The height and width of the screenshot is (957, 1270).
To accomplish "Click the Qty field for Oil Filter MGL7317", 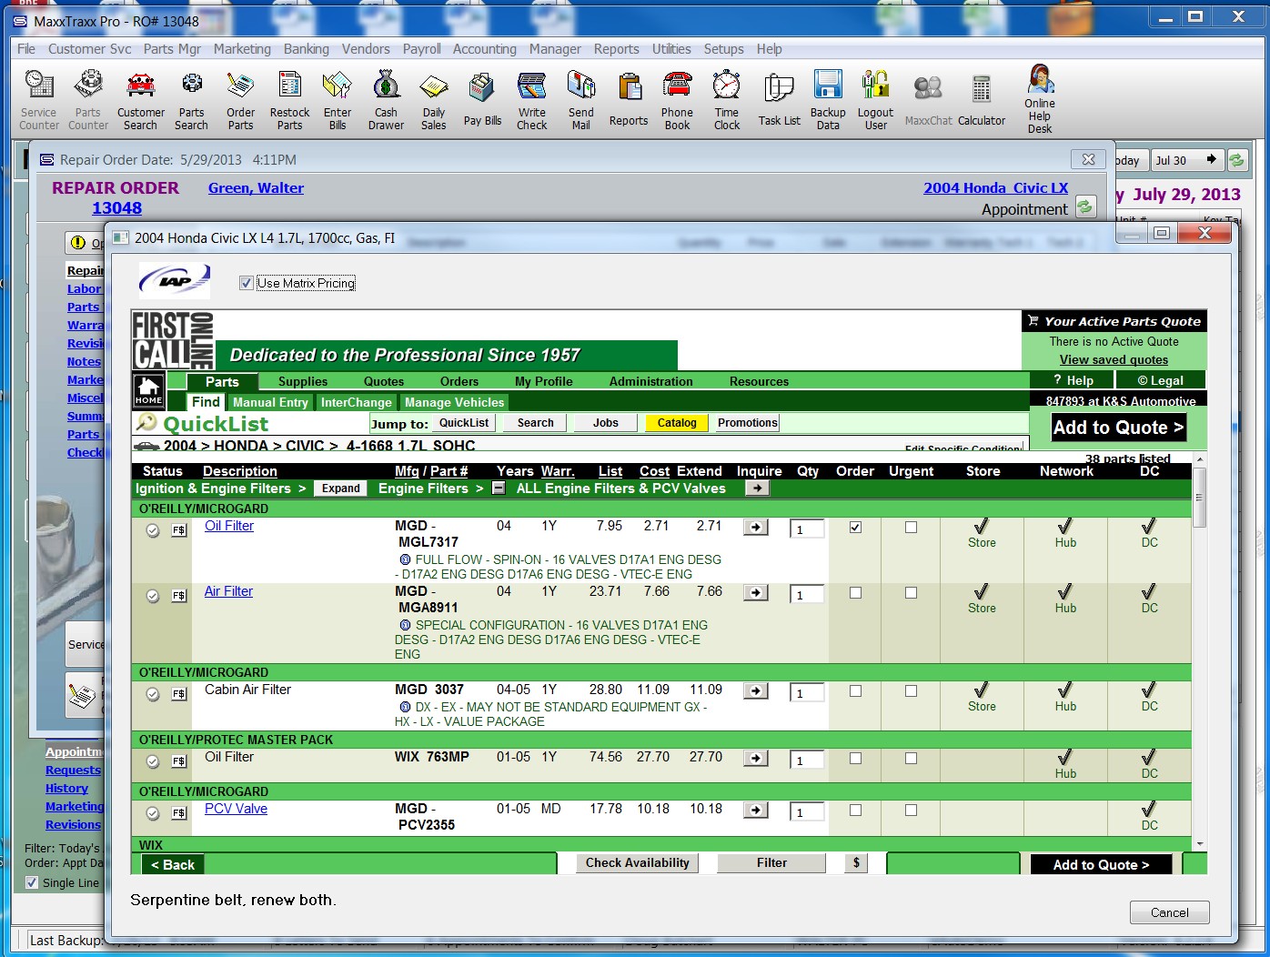I will coord(807,529).
